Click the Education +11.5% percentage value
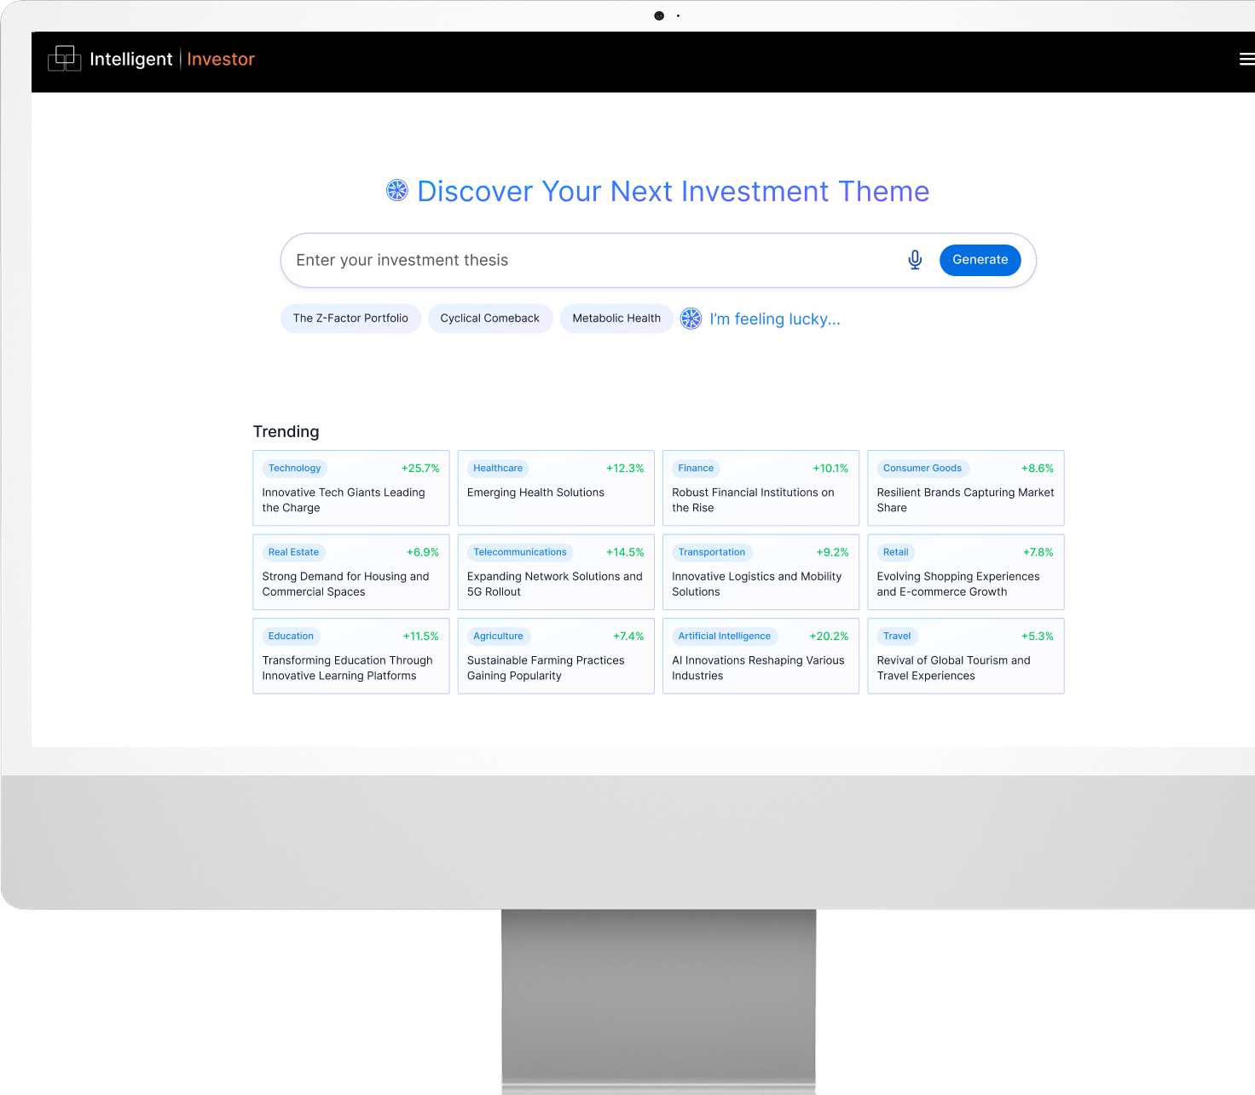1255x1095 pixels. point(420,637)
